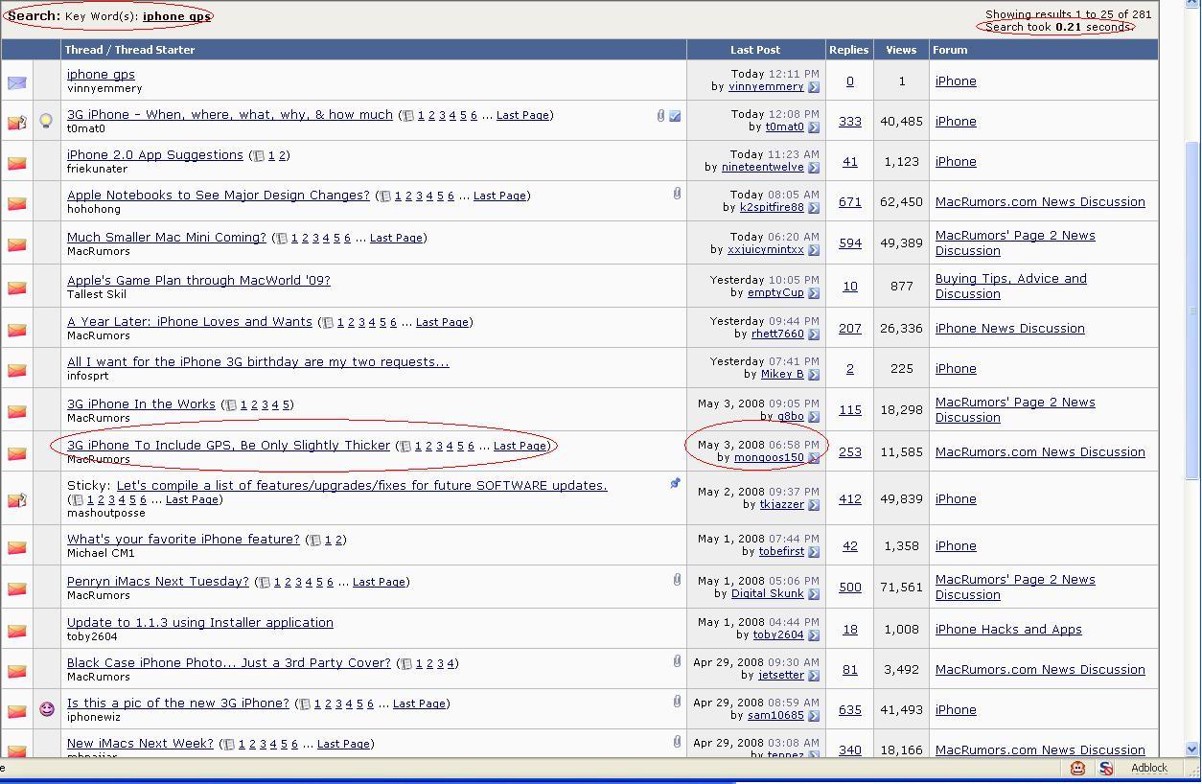
Task: View profile of last poster mongoos150
Action: [x=769, y=458]
